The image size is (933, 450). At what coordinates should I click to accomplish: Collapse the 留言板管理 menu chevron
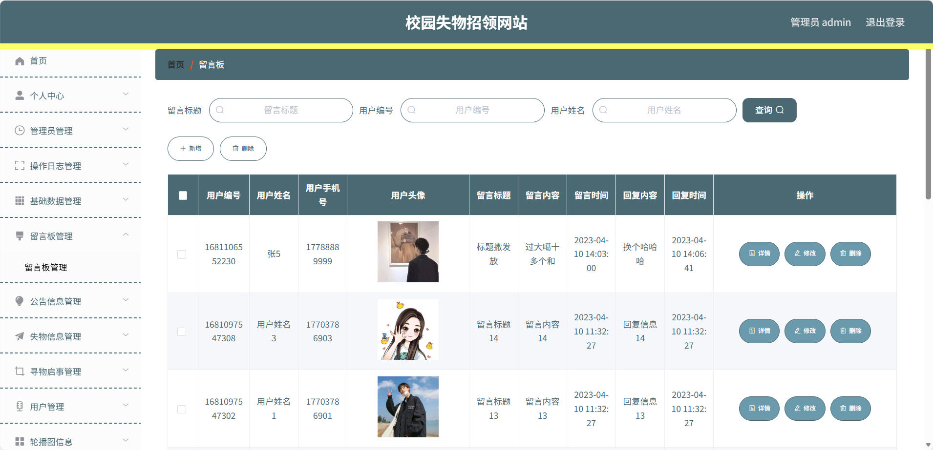pyautogui.click(x=126, y=235)
